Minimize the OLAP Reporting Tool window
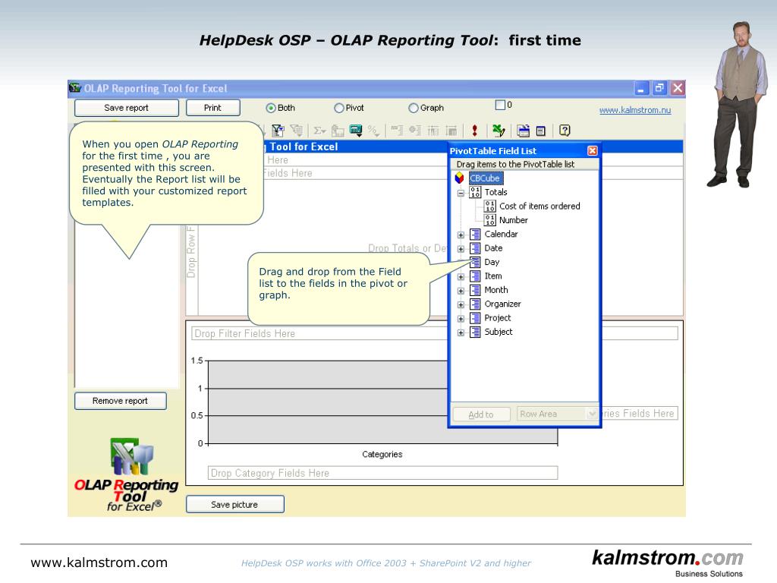Viewport: 777px width, 583px height. [x=641, y=88]
